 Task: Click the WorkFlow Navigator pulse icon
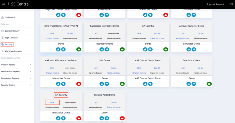tap(3, 51)
